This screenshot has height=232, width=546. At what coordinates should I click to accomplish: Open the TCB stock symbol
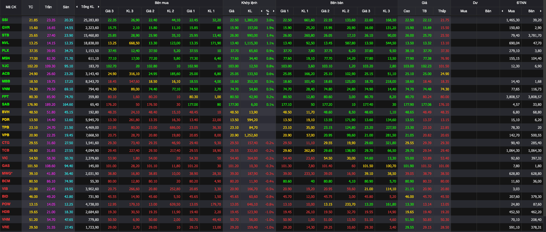tap(6, 150)
